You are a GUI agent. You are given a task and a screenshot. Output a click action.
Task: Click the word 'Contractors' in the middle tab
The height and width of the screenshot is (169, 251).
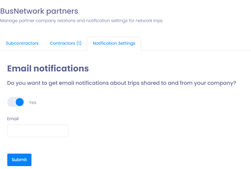(x=62, y=43)
